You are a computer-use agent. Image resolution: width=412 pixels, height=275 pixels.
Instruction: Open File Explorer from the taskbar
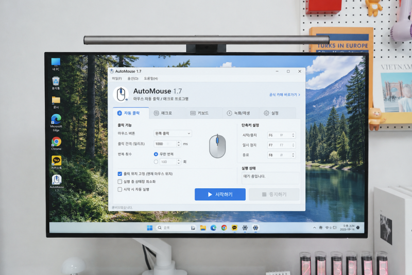tap(203, 228)
